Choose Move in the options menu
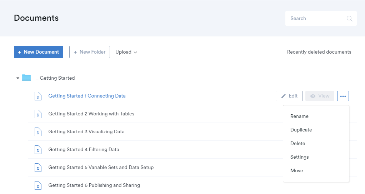 (x=296, y=170)
